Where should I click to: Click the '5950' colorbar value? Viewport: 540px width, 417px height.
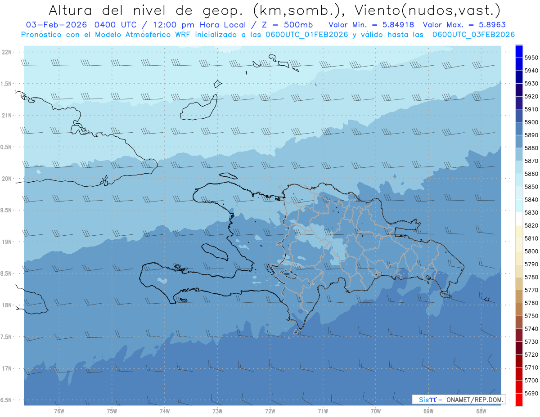[x=531, y=58]
